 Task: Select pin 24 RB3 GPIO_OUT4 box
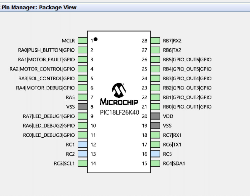pos(155,78)
